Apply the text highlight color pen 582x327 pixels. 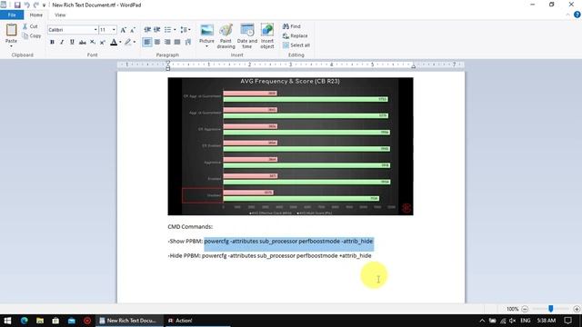tap(127, 42)
